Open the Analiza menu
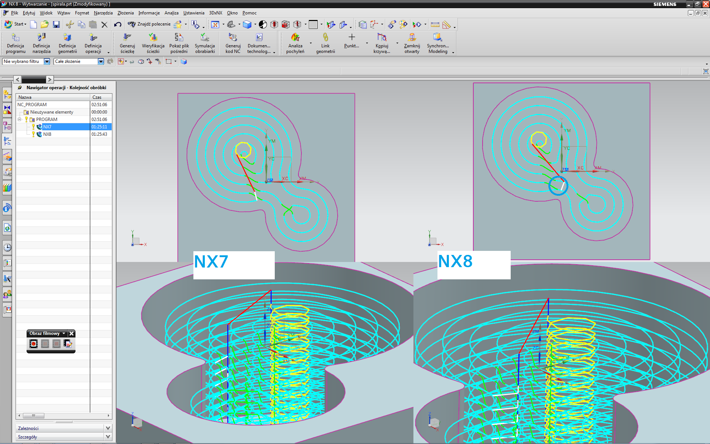The width and height of the screenshot is (710, 444). click(171, 13)
